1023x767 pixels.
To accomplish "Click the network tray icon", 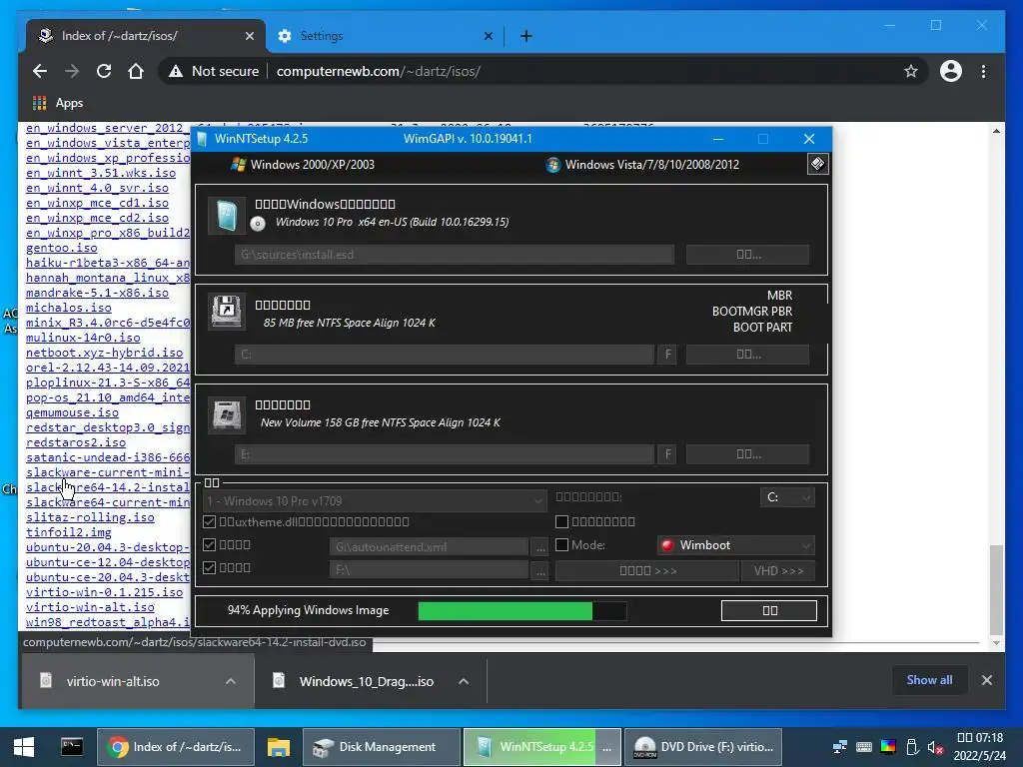I will [x=839, y=747].
